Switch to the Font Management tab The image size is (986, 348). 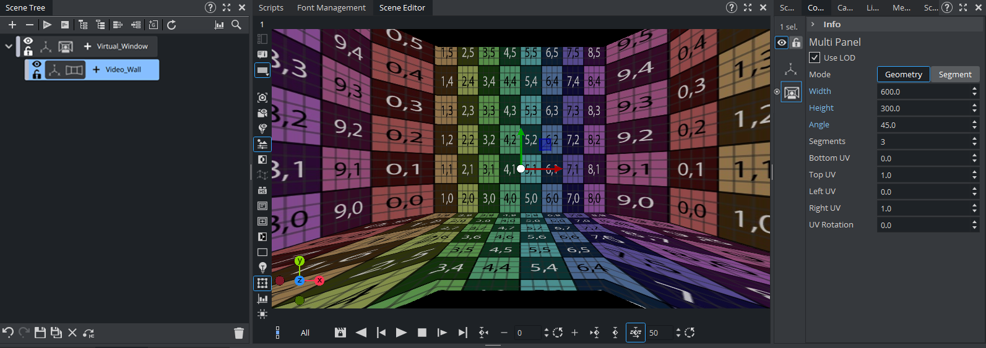(x=331, y=7)
